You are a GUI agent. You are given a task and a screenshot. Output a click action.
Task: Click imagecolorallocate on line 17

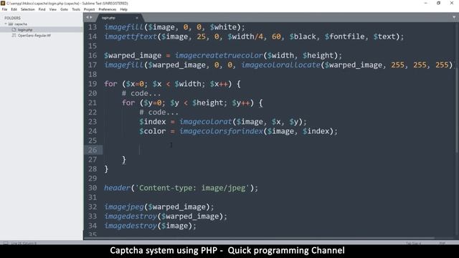click(x=280, y=65)
